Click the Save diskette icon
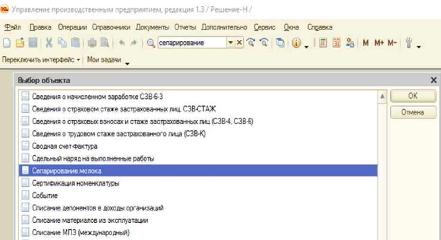 tap(33, 43)
